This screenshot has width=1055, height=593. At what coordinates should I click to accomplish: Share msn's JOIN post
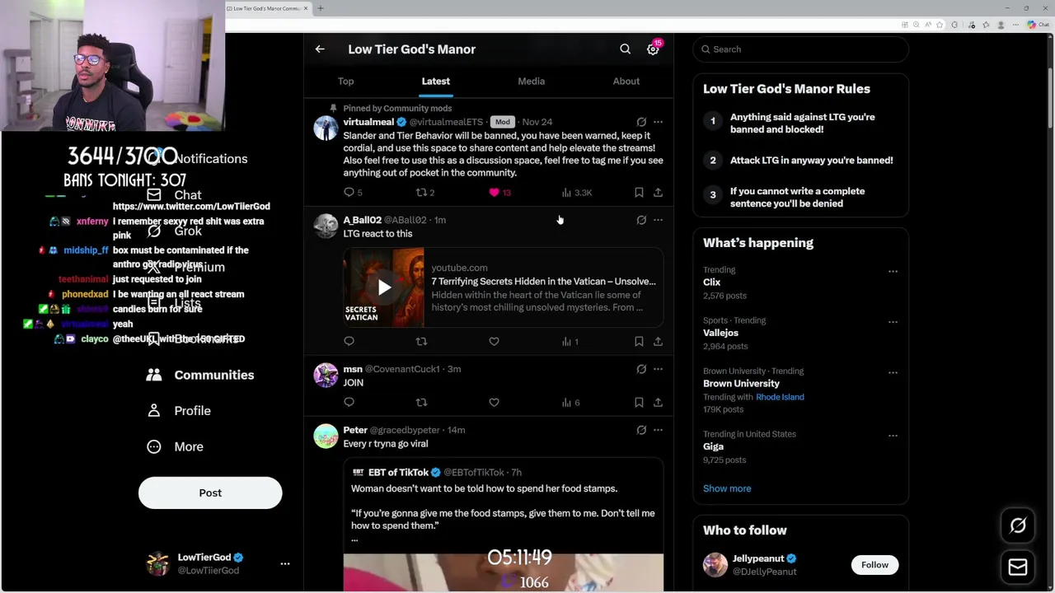tap(658, 403)
